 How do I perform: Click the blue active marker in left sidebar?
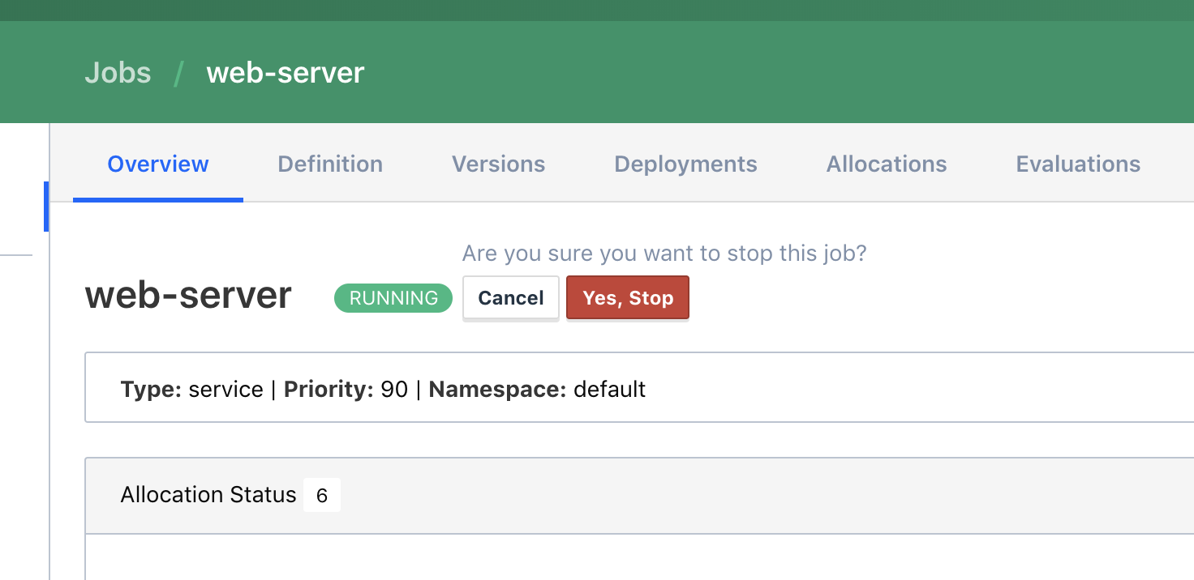coord(46,207)
